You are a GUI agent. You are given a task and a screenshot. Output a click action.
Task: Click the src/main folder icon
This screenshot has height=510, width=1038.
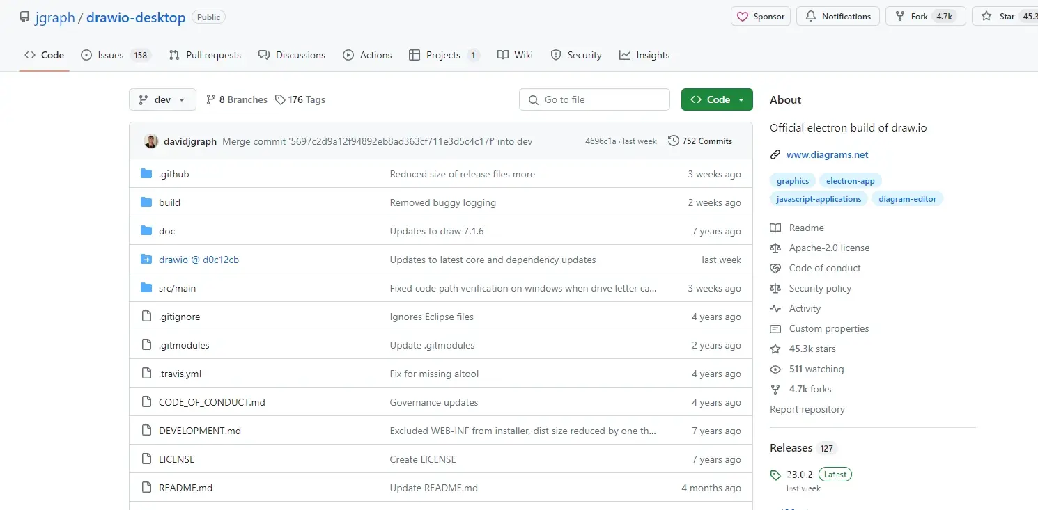click(146, 288)
